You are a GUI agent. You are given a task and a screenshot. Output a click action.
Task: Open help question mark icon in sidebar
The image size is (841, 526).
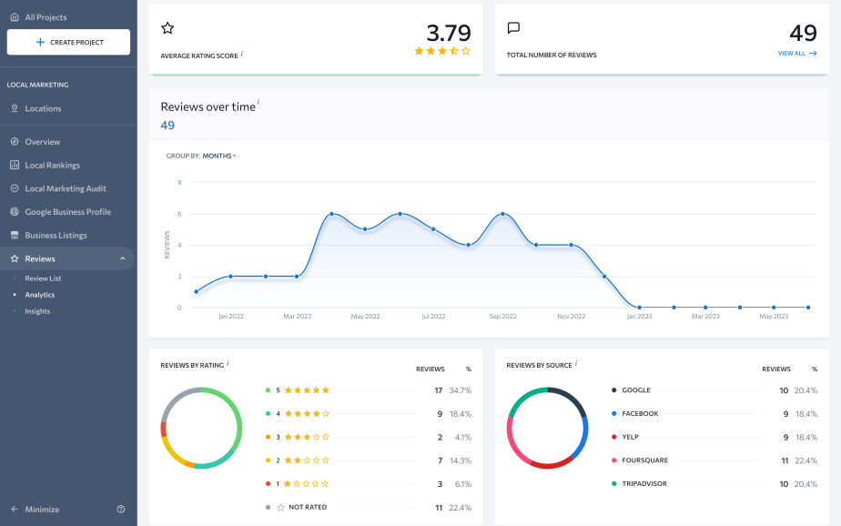pyautogui.click(x=121, y=510)
